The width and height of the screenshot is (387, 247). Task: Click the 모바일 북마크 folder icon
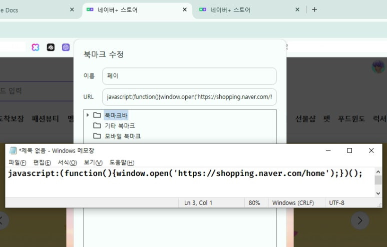97,136
